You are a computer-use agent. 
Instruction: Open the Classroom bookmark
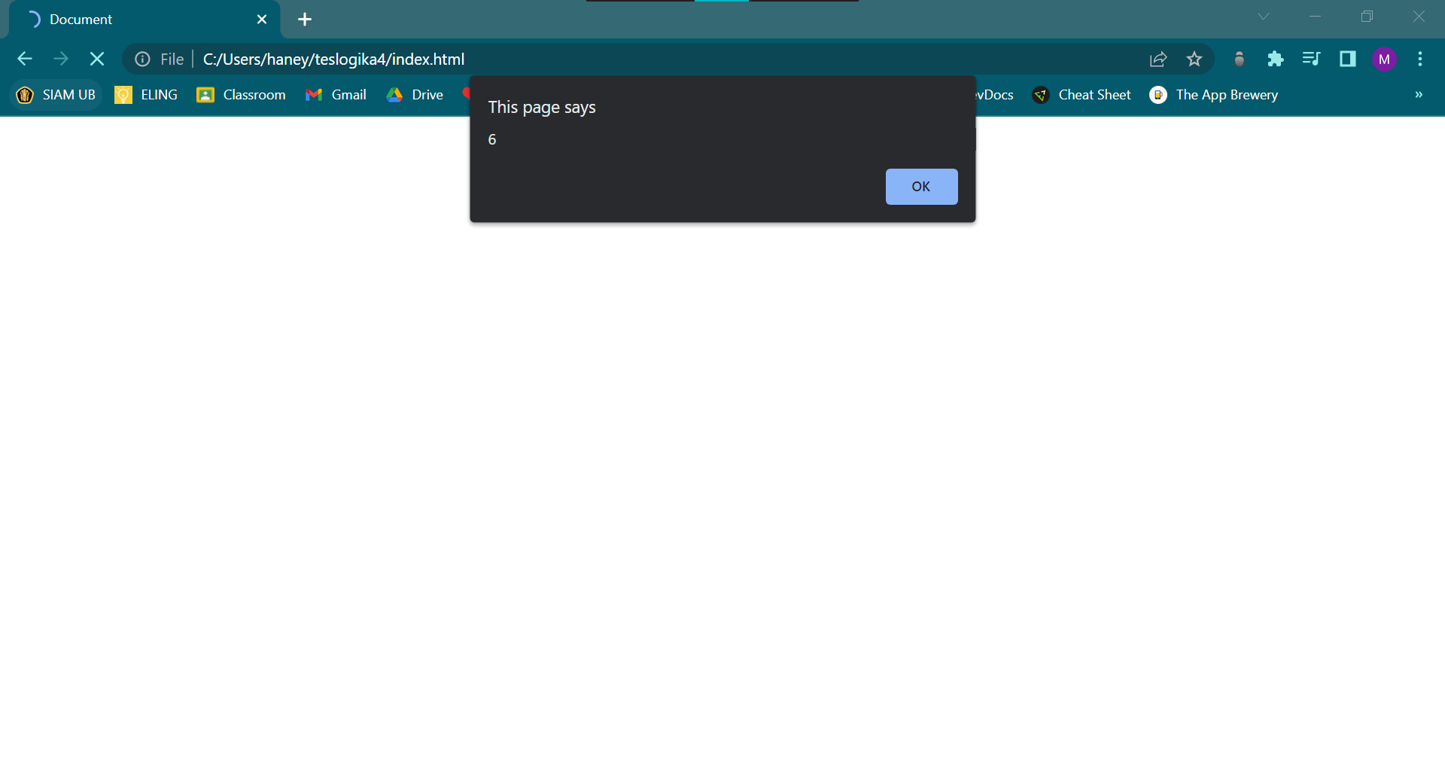[x=241, y=95]
